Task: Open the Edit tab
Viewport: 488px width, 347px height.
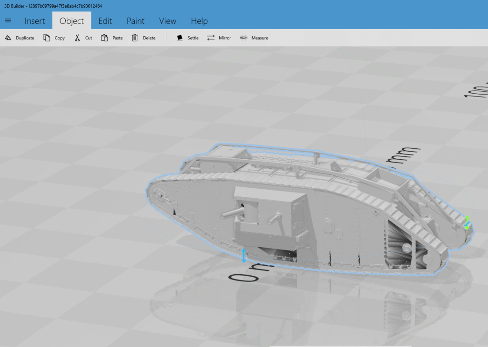Action: coord(105,21)
